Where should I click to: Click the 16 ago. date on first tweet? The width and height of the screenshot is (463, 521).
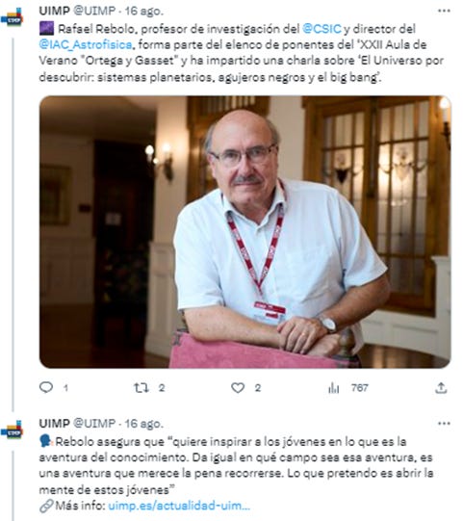pos(143,11)
